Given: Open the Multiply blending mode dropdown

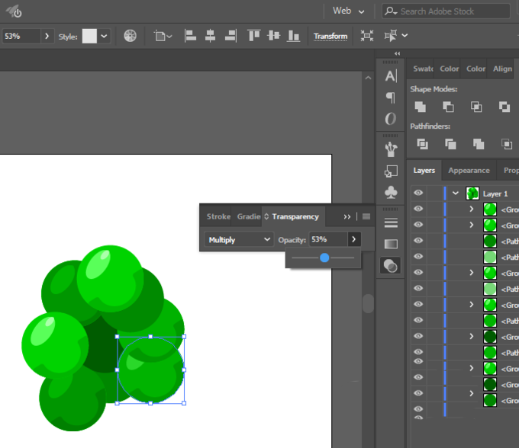Looking at the screenshot, I should point(240,239).
